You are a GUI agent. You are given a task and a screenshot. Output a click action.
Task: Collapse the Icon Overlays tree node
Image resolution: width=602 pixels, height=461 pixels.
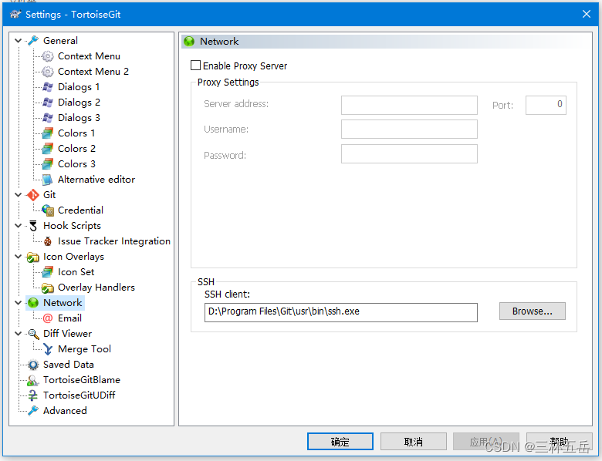point(18,256)
